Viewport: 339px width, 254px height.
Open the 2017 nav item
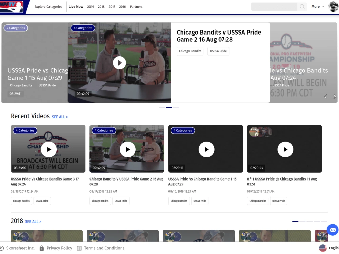(112, 7)
